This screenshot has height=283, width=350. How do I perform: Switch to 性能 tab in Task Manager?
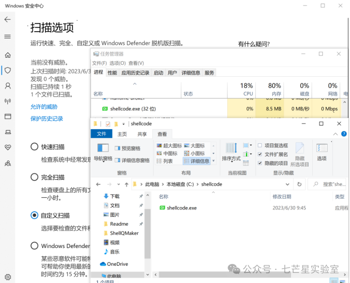(112, 73)
